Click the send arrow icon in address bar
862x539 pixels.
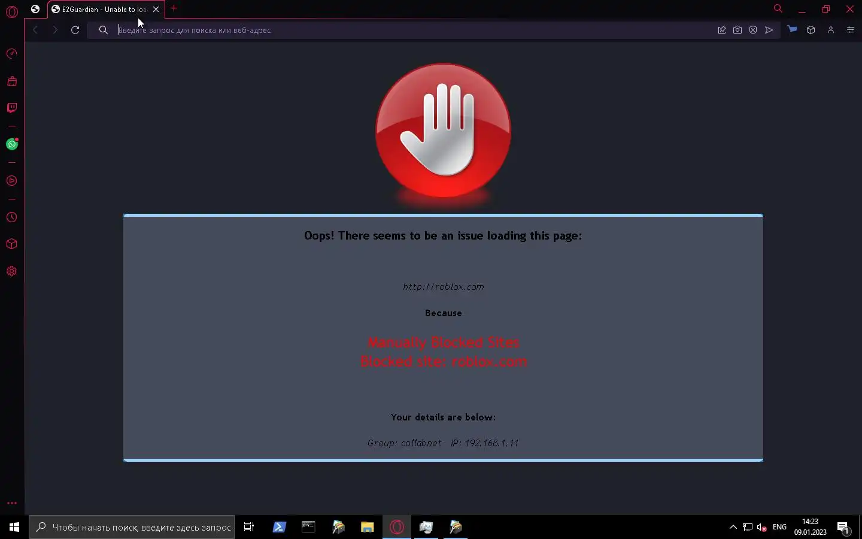(x=769, y=30)
